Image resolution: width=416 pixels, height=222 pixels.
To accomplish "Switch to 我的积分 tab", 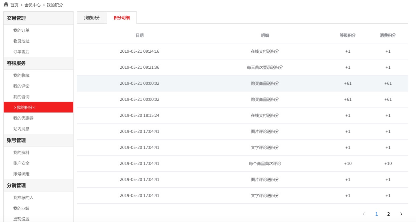I will [x=92, y=18].
